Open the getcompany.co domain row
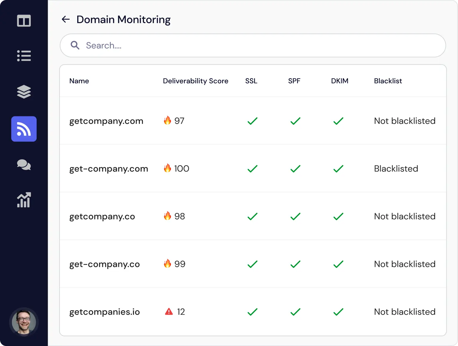The image size is (458, 346). [x=253, y=216]
